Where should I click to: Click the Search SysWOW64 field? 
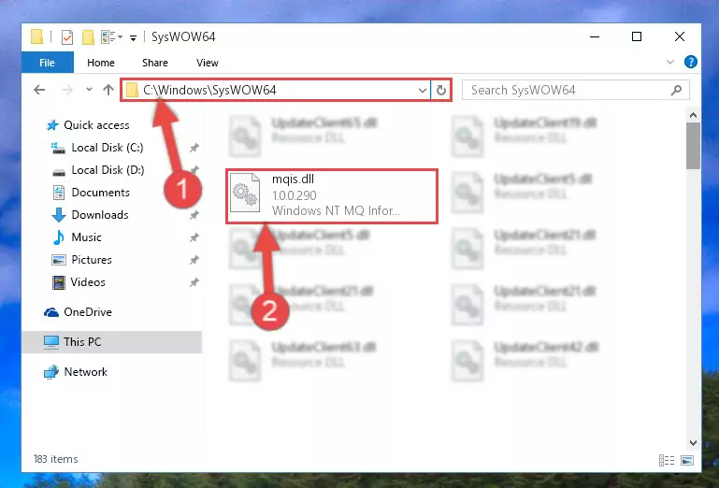coord(575,90)
